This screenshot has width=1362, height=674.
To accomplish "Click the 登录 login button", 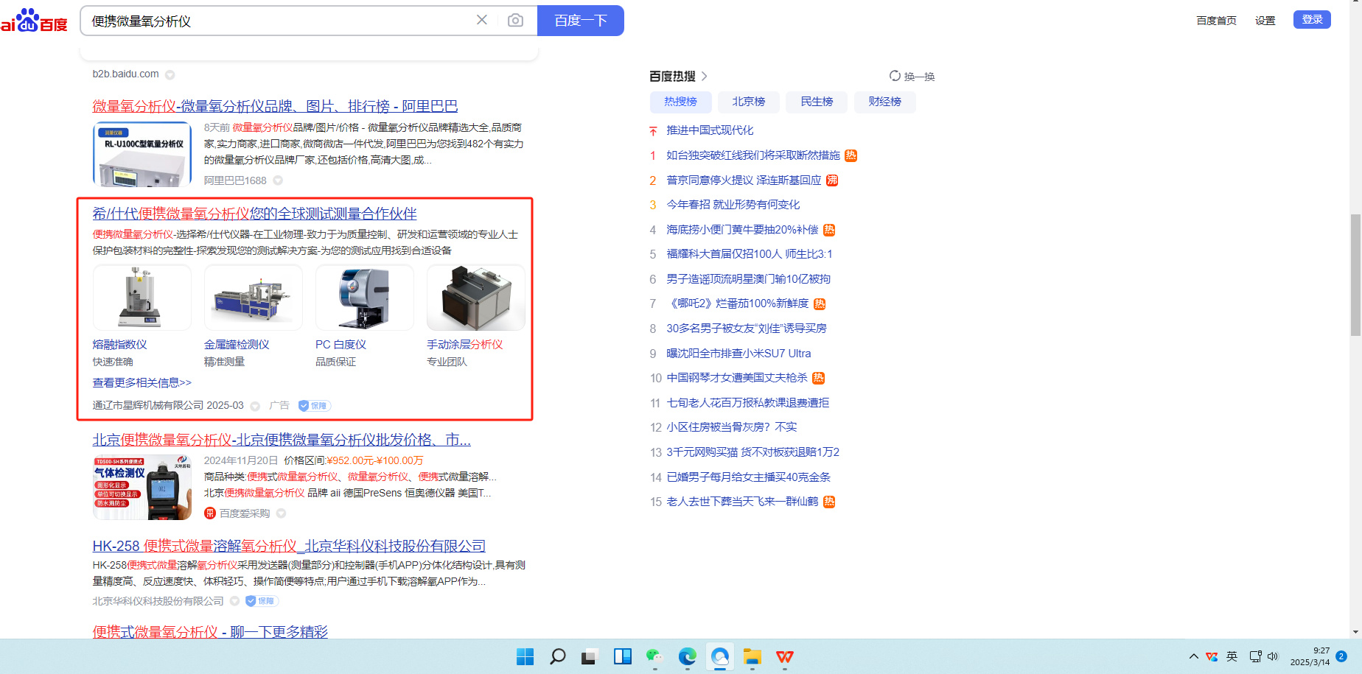I will 1311,20.
